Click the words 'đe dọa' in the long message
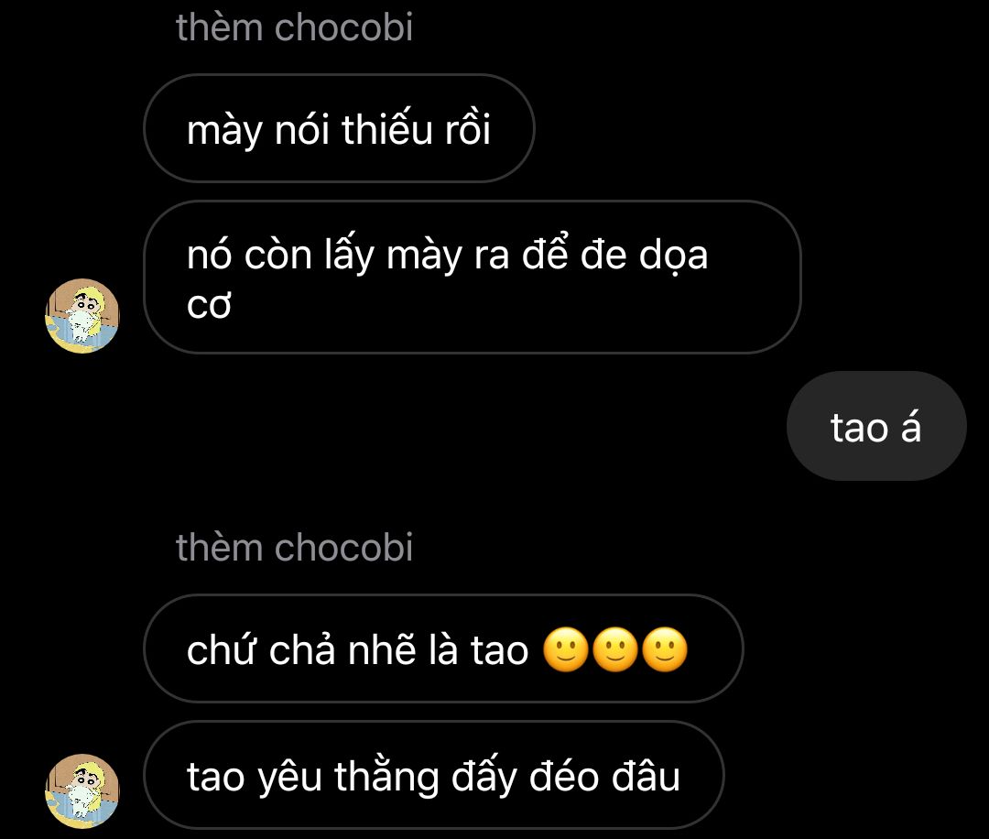Screen dimensions: 989x839 tap(644, 256)
